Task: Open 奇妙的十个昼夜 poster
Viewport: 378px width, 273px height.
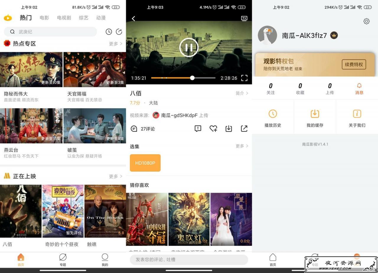Action: [x=63, y=211]
